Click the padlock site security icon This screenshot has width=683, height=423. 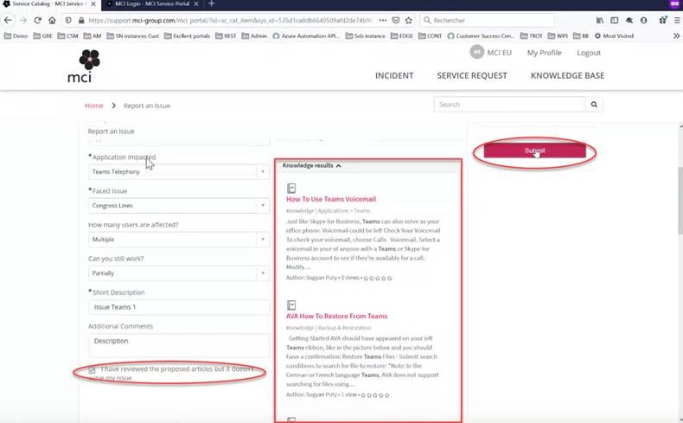(x=81, y=20)
